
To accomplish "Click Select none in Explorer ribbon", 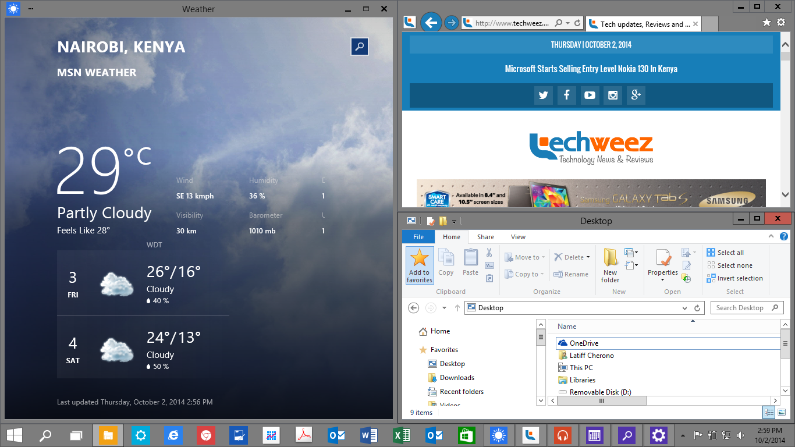I will [729, 265].
